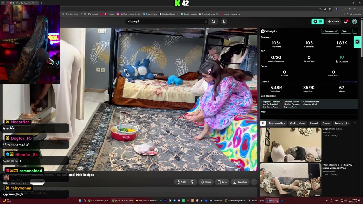Image resolution: width=363 pixels, height=204 pixels.
Task: Open Meld Studio from the taskbar
Action: pyautogui.click(x=216, y=201)
